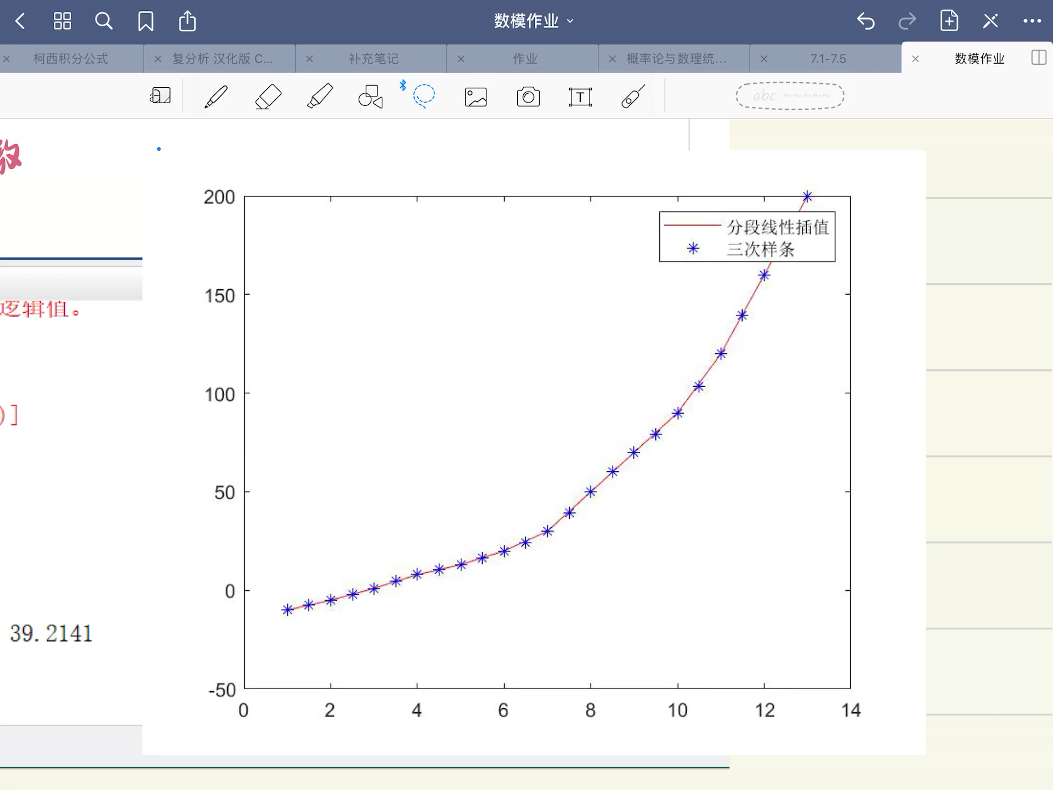The image size is (1053, 790).
Task: Click the new document add button
Action: pyautogui.click(x=948, y=21)
